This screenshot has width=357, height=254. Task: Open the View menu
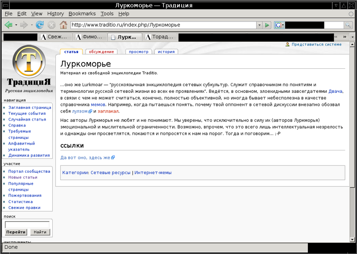(37, 14)
